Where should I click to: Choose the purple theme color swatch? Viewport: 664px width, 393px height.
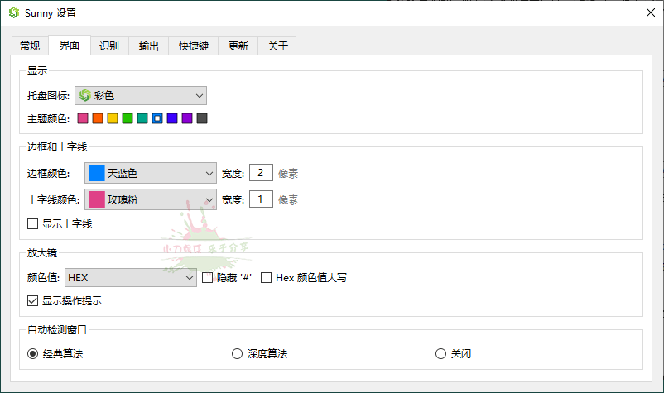pos(187,118)
